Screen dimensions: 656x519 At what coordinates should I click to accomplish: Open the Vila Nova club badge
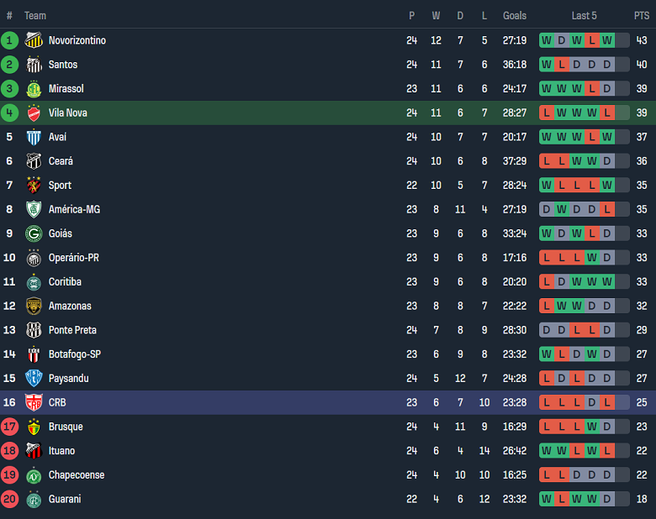pos(34,113)
